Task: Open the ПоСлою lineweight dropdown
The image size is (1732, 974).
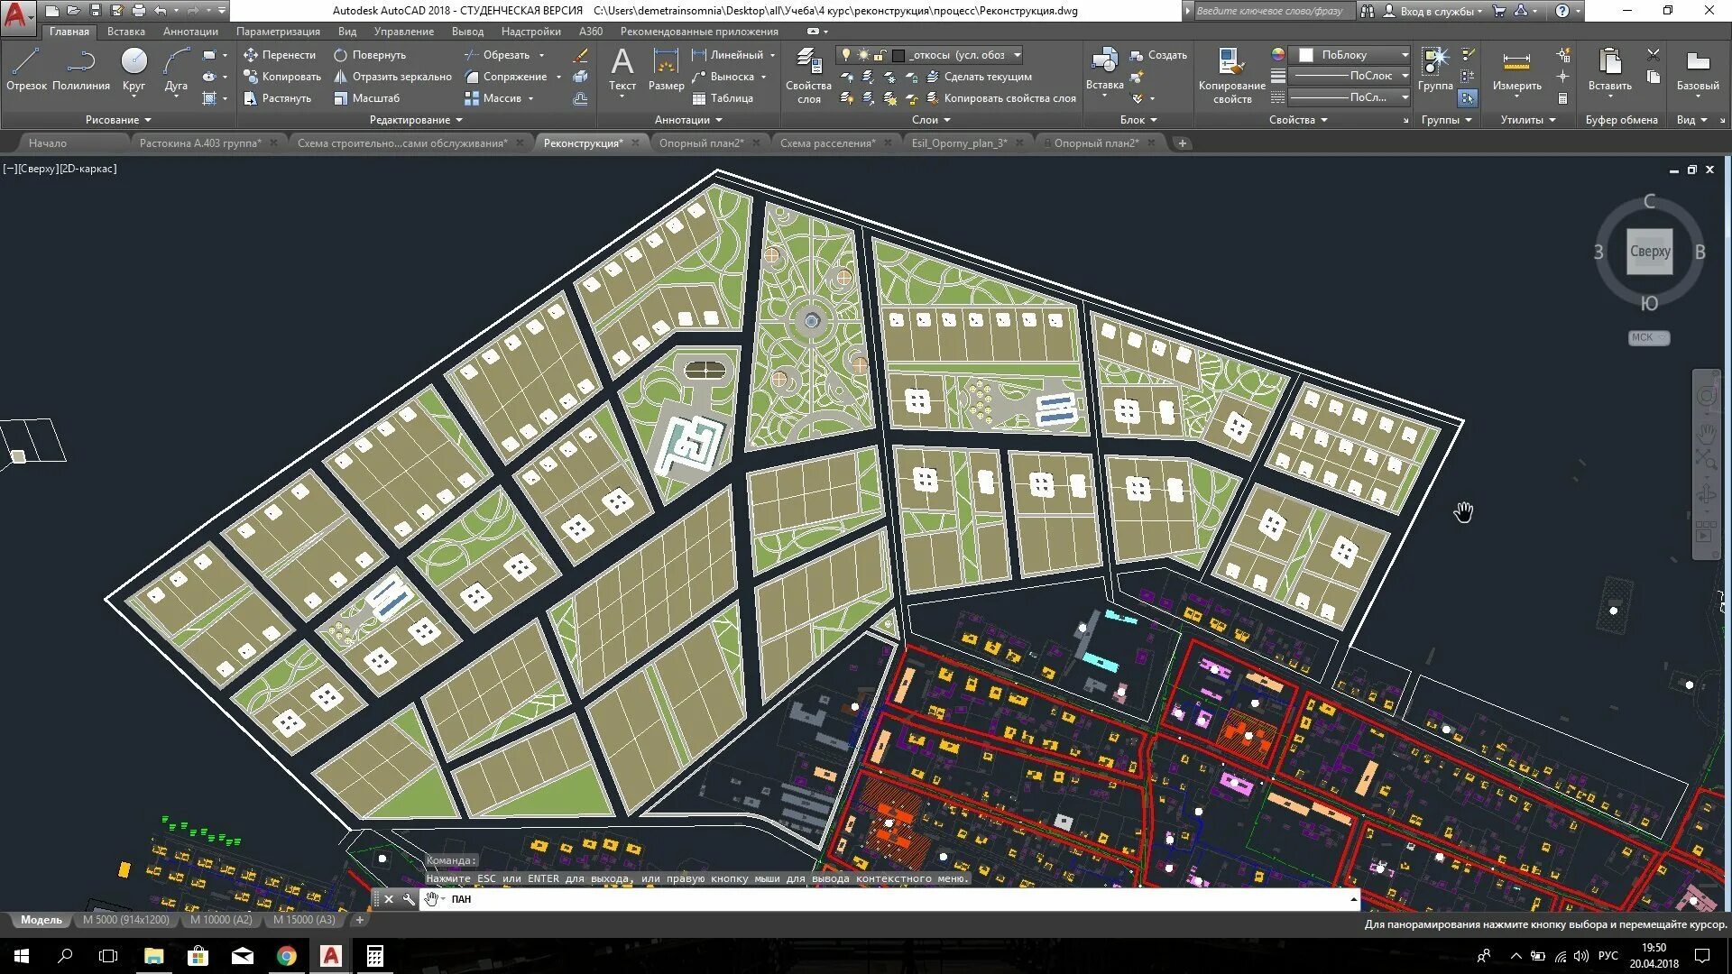Action: coord(1405,76)
